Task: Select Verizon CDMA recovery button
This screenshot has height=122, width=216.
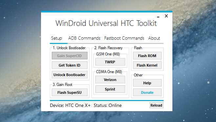Action: coord(110,80)
